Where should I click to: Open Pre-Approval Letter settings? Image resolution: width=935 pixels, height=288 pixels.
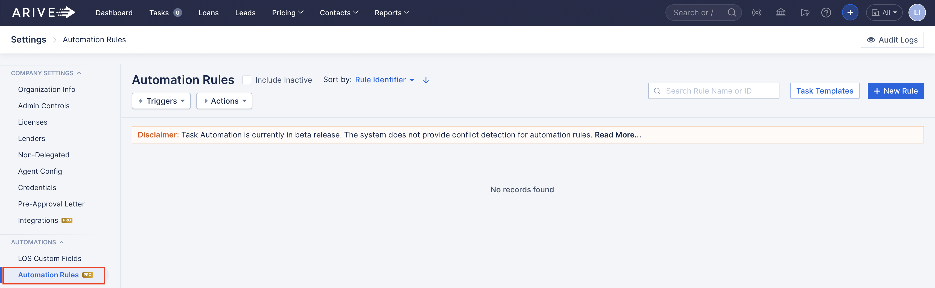click(51, 204)
